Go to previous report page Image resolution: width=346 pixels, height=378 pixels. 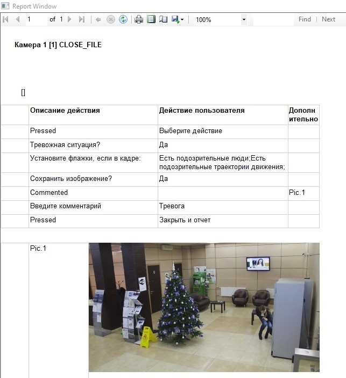[17, 19]
